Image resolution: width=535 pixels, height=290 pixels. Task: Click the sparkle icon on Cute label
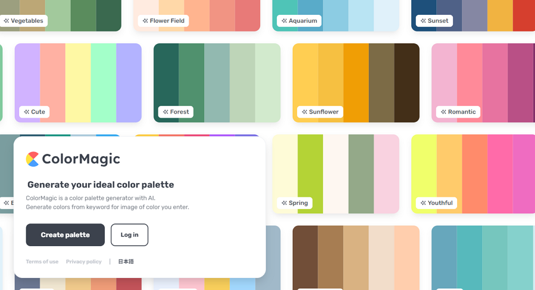click(26, 112)
